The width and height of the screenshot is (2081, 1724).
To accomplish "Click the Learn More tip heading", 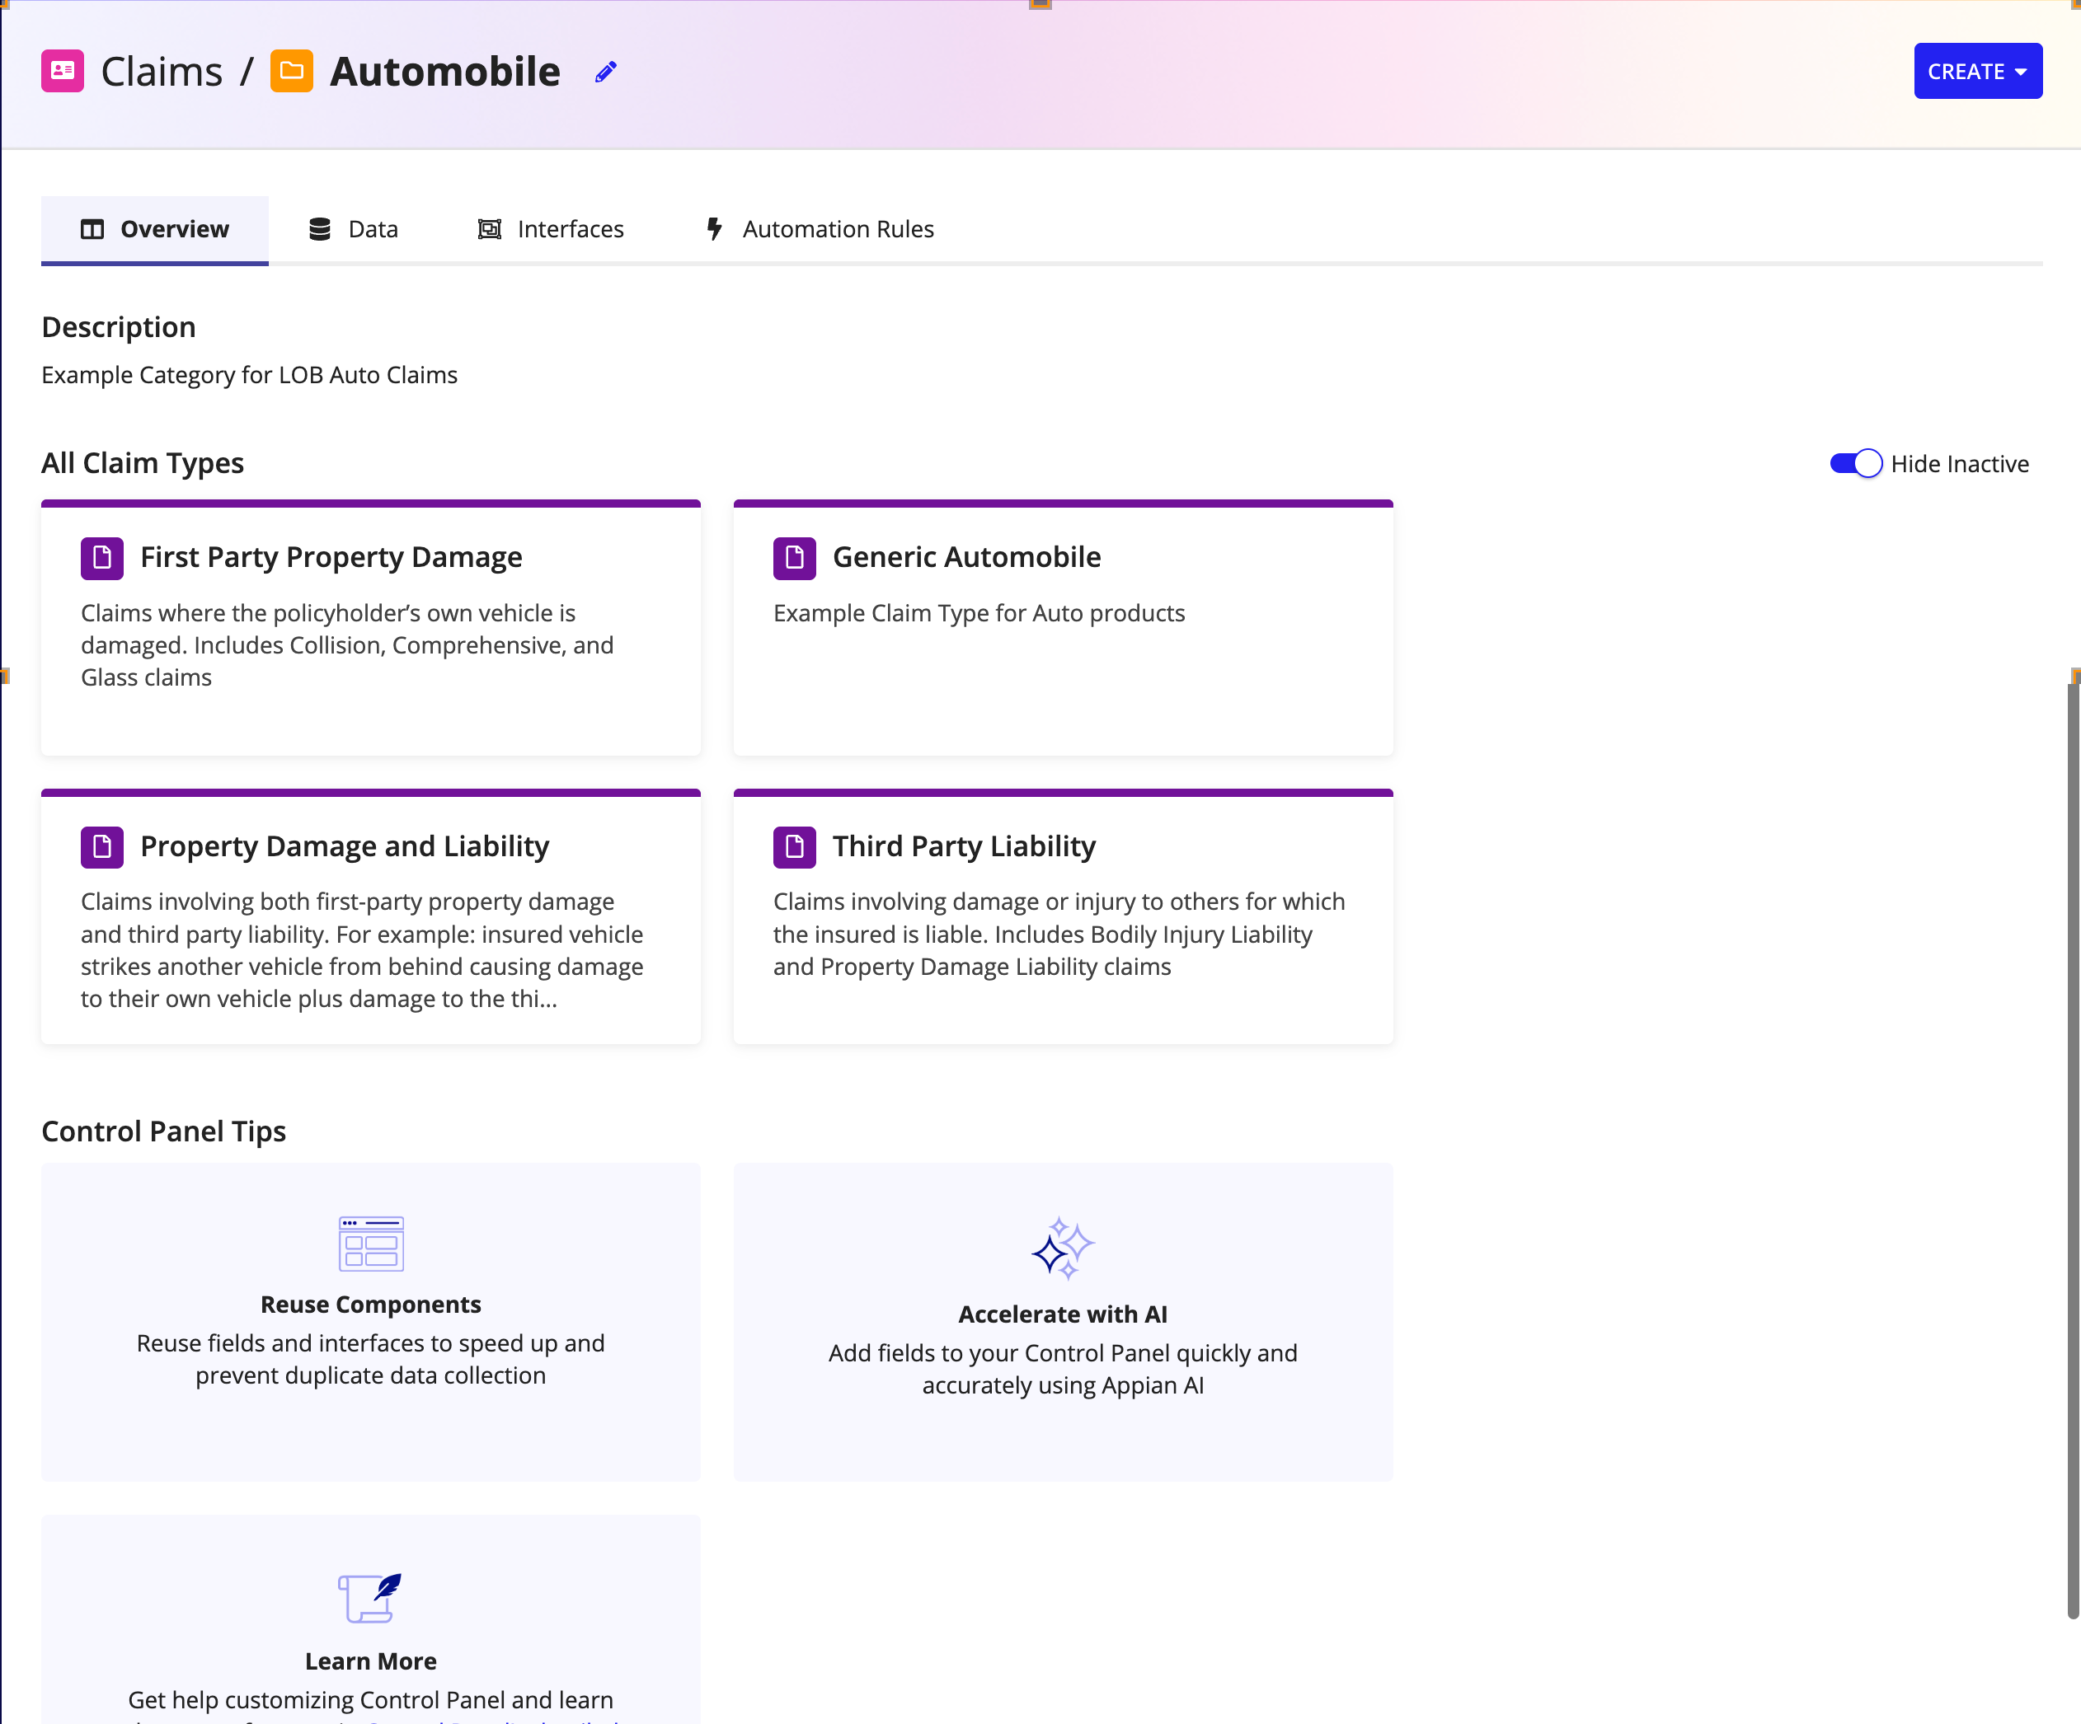I will point(371,1661).
